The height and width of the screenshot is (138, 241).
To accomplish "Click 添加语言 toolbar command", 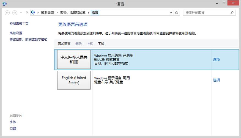I will coord(64,44).
